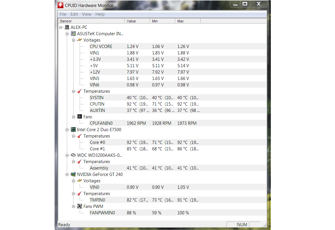Image resolution: width=335 pixels, height=230 pixels.
Task: Collapse the Fans group
Action: (x=73, y=117)
